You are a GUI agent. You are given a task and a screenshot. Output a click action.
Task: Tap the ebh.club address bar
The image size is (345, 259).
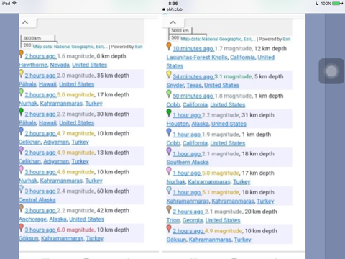pyautogui.click(x=172, y=9)
